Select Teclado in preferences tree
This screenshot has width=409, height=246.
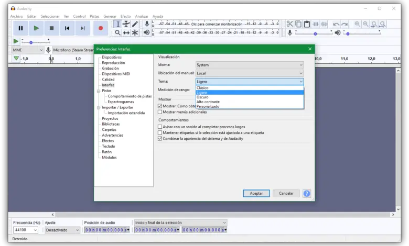109,147
